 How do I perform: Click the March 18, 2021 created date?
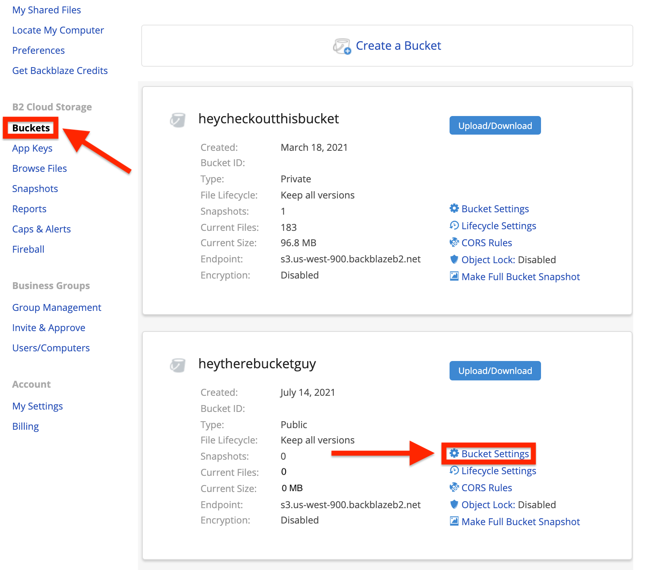tap(314, 148)
